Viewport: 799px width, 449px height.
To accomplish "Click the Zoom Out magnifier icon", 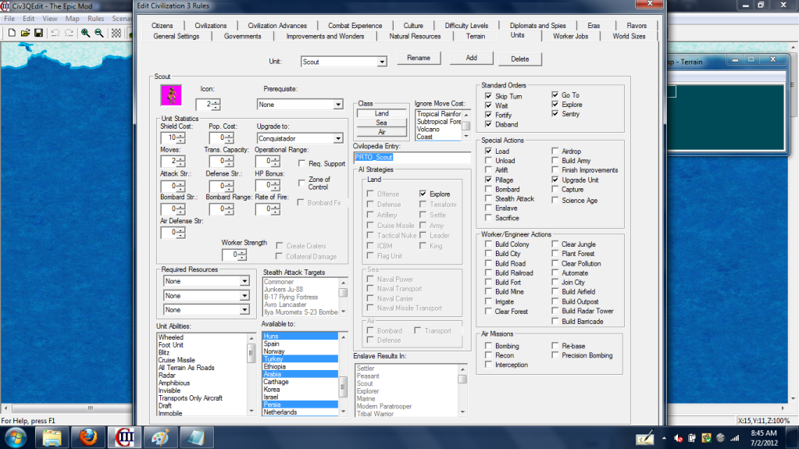I will [x=99, y=33].
